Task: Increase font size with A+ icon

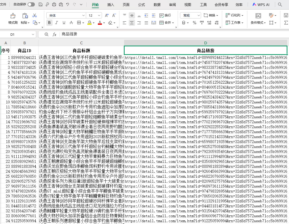Action: [x=107, y=15]
